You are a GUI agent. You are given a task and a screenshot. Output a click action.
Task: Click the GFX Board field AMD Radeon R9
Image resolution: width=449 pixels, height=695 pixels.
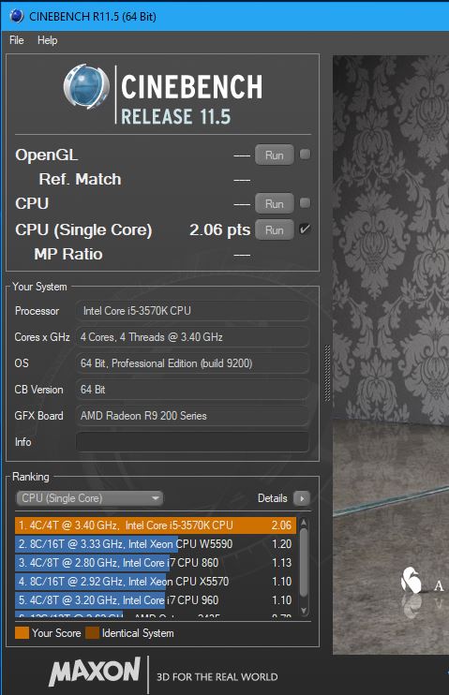click(192, 415)
